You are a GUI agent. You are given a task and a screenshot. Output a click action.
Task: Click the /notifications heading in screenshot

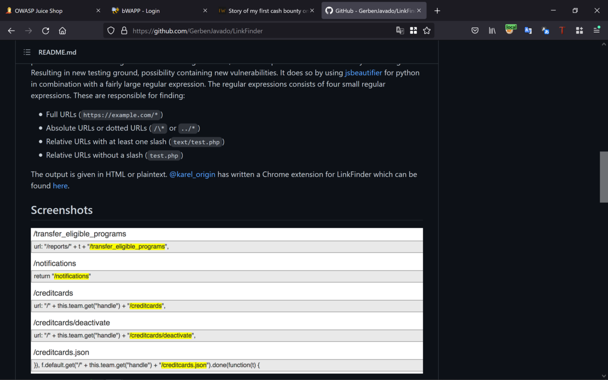pyautogui.click(x=55, y=263)
